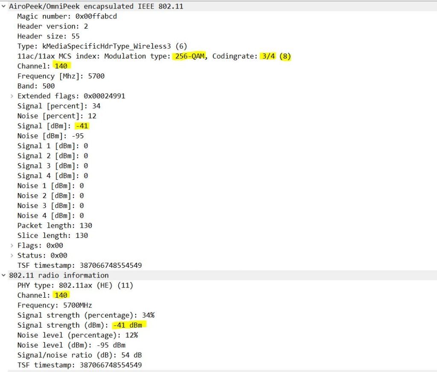Collapse the 802.11 radio information section
This screenshot has height=372, width=437.
point(4,275)
